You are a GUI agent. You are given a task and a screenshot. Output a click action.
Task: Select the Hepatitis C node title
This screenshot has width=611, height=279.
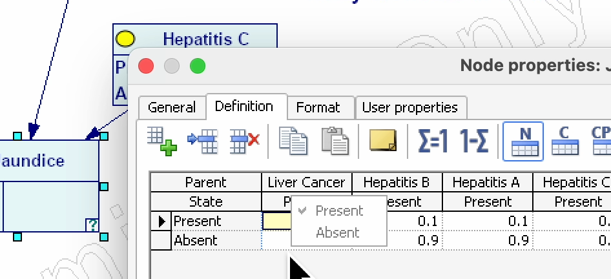tap(206, 39)
